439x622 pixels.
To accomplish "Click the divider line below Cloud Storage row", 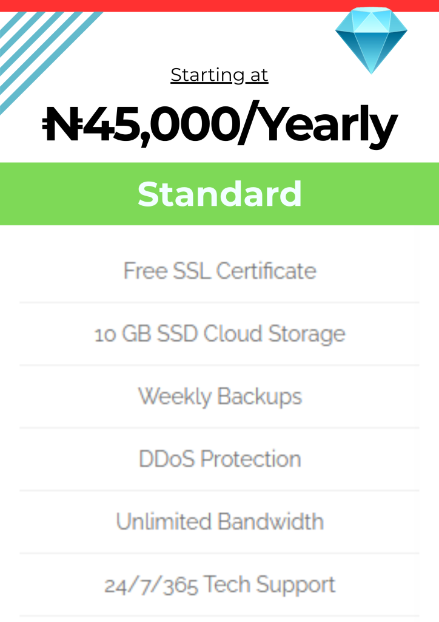I will click(219, 365).
